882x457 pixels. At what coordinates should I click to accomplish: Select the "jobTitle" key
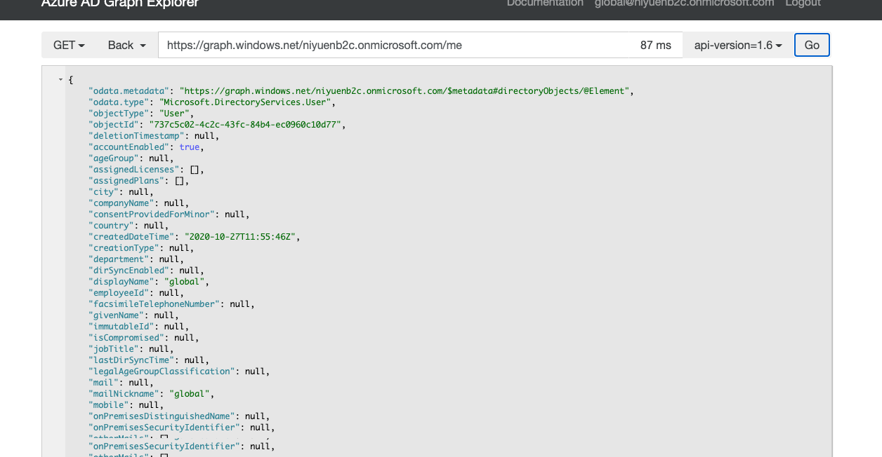(114, 349)
